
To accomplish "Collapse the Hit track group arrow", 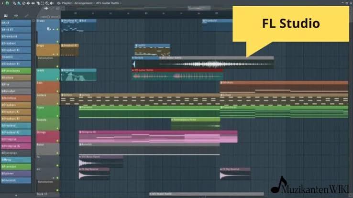I will coord(54,178).
